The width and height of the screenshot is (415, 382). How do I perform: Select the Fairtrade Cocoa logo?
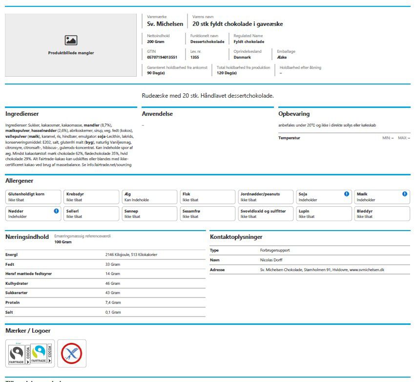pyautogui.click(x=30, y=353)
